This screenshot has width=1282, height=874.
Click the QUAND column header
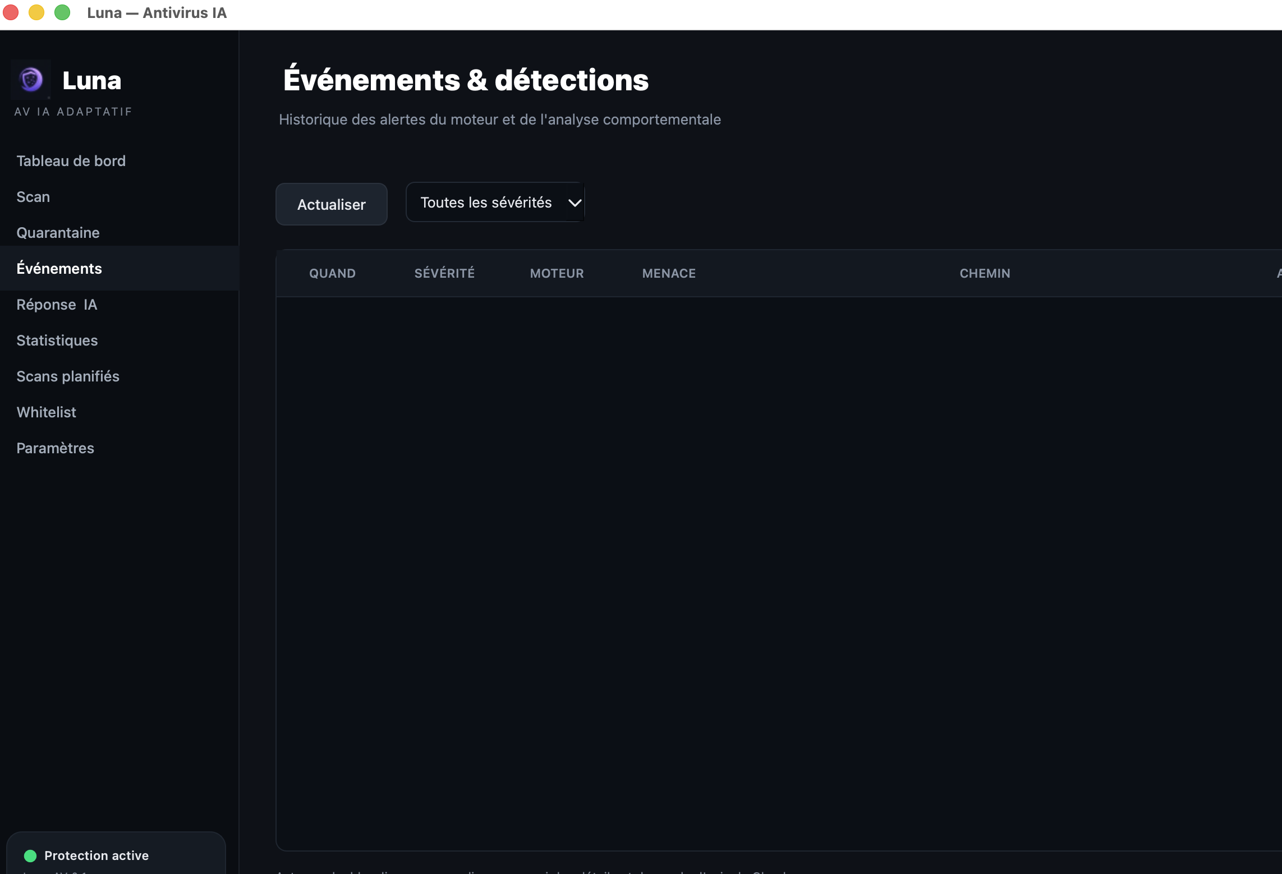pos(332,273)
